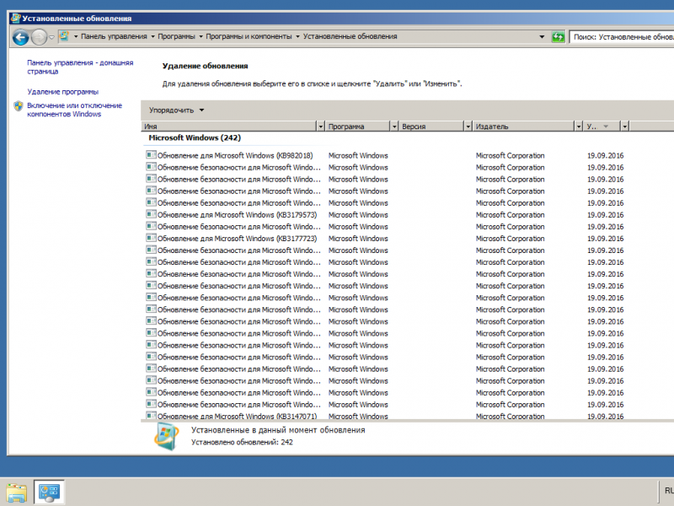Image resolution: width=674 pixels, height=506 pixels.
Task: Click Microsoft Corporation in the KB982018 row
Action: coord(511,155)
